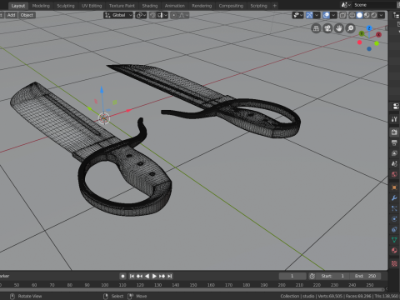The width and height of the screenshot is (400, 300).
Task: Click the blue Z axis gizmo ball
Action: tap(369, 28)
